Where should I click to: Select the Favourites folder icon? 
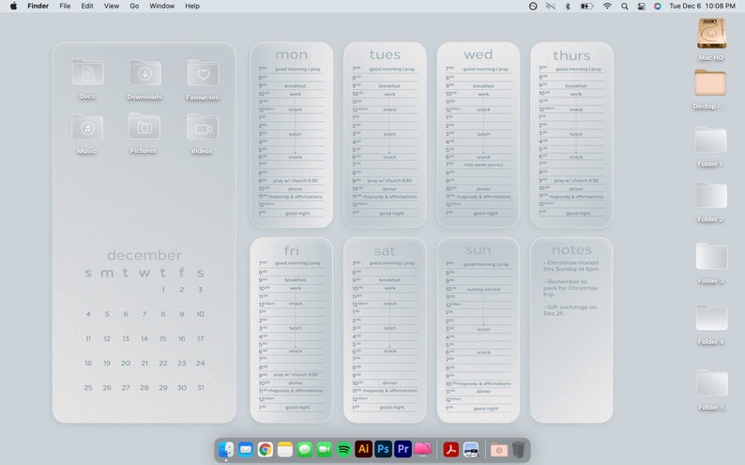pos(203,73)
